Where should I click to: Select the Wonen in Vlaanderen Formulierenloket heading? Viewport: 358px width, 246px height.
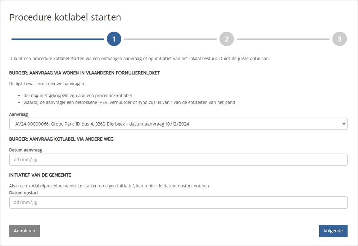(85, 73)
